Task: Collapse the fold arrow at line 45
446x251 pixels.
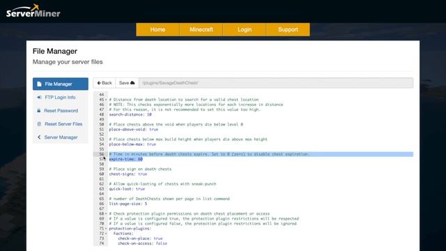Action: coord(106,100)
